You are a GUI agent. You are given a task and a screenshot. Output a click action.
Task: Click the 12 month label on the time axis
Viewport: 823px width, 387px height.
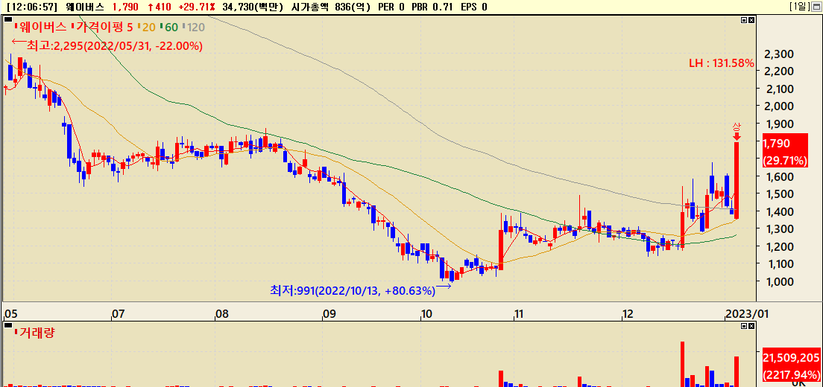click(628, 315)
